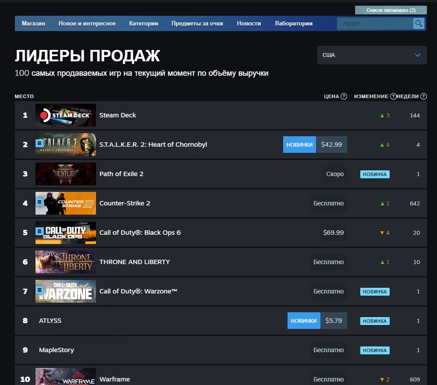This screenshot has width=437, height=385.
Task: Click the НОВИНКИ tag on ATLYSS row
Action: pyautogui.click(x=304, y=321)
